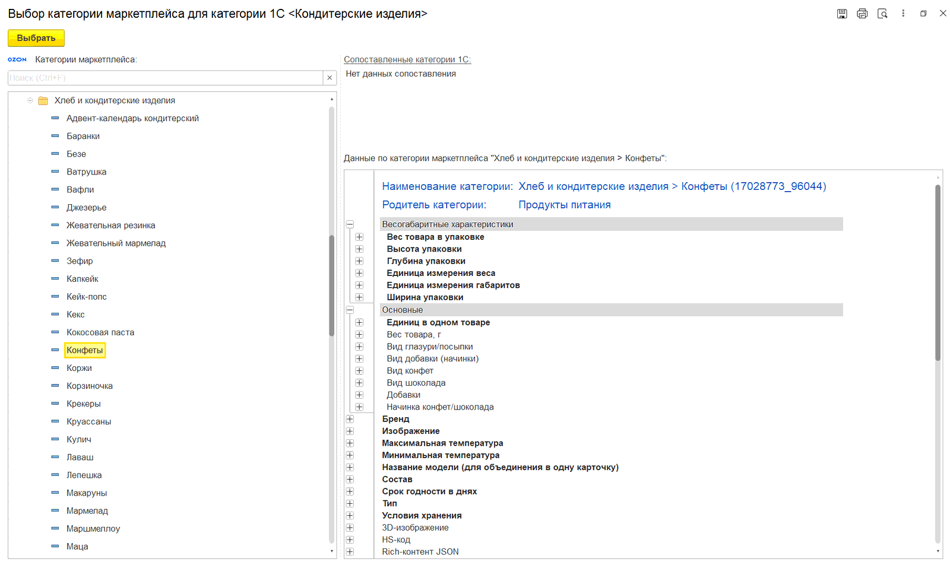Select the Коржи category

(x=79, y=368)
